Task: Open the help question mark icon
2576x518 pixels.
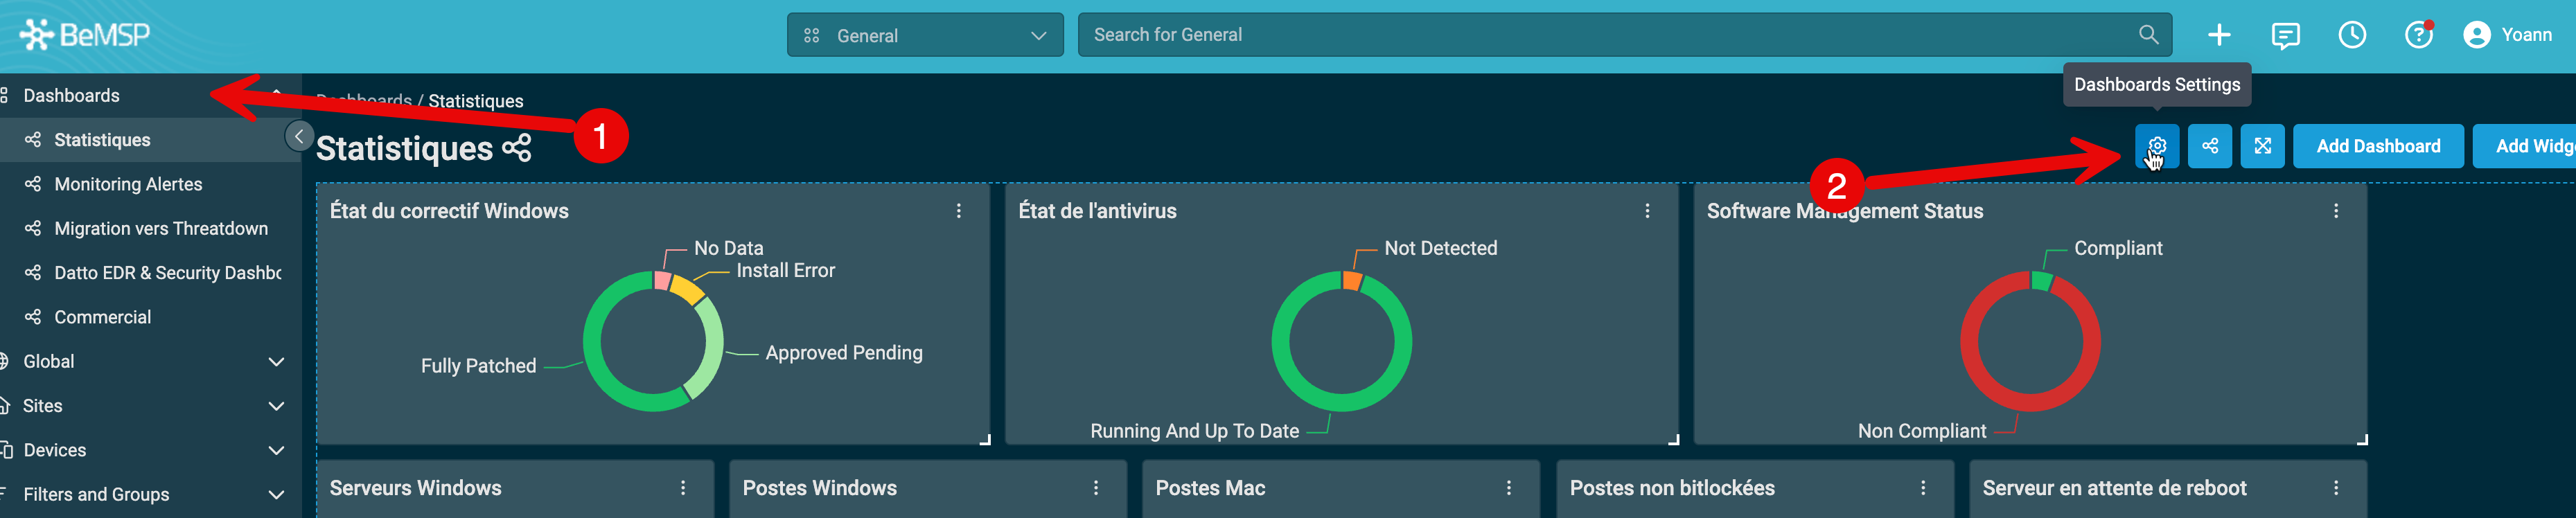Action: [x=2418, y=35]
